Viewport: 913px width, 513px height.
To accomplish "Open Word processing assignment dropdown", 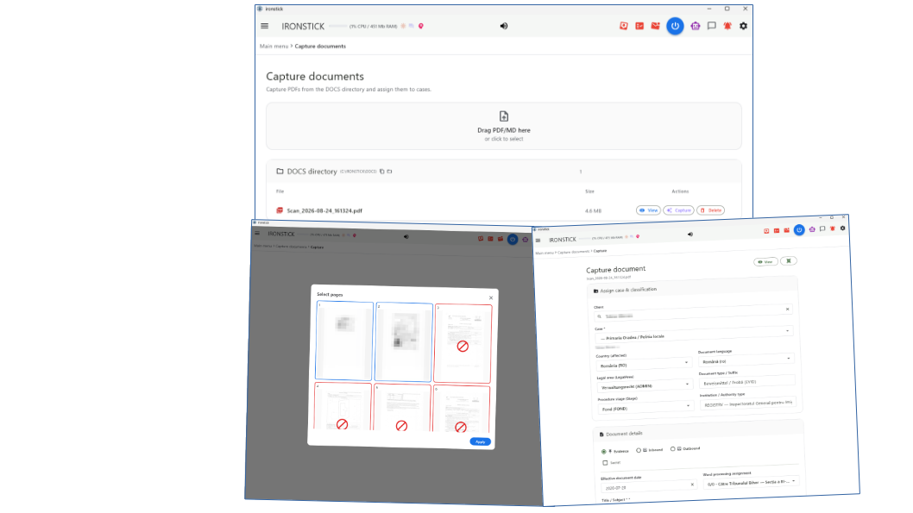I will coord(751,482).
